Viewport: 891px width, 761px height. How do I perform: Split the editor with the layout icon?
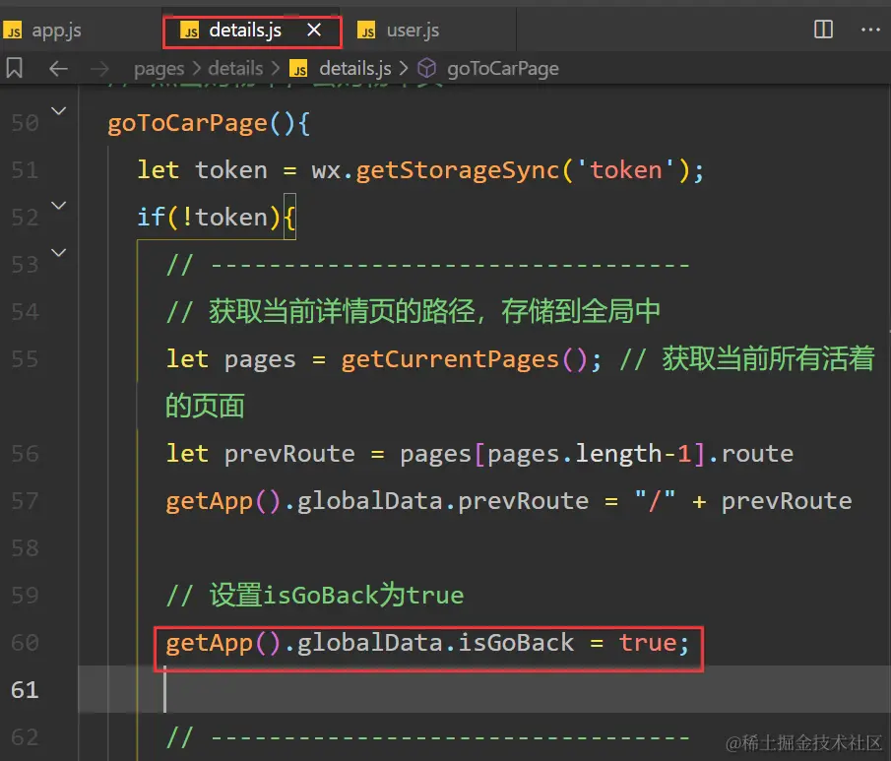coord(823,29)
